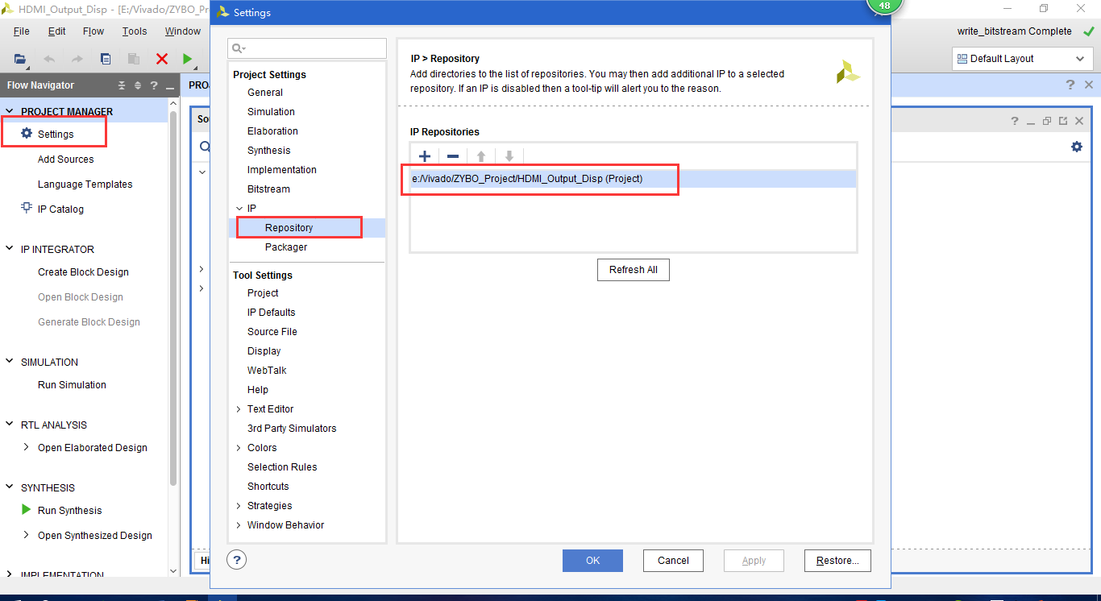Expand the Colors settings node
Image resolution: width=1101 pixels, height=601 pixels.
click(239, 448)
